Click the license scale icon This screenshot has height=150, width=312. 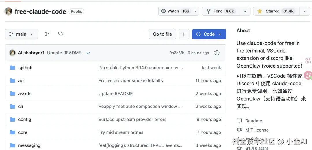click(239, 130)
